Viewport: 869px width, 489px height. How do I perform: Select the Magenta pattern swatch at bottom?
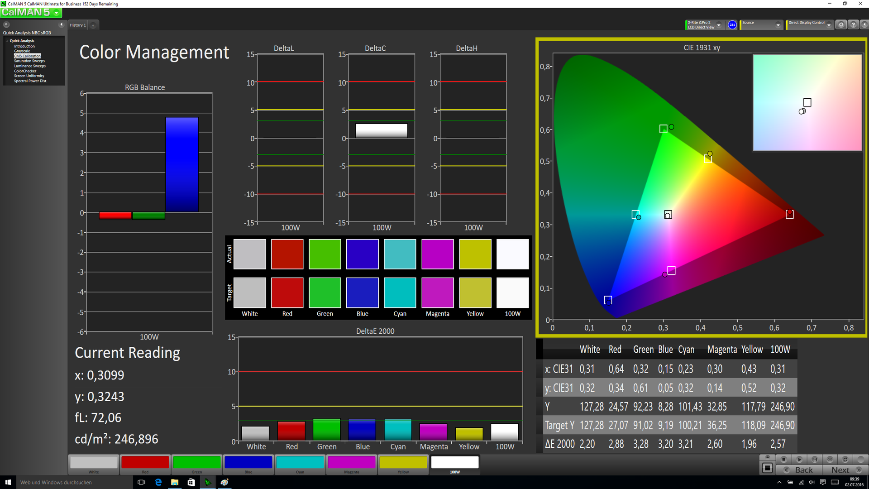(352, 463)
